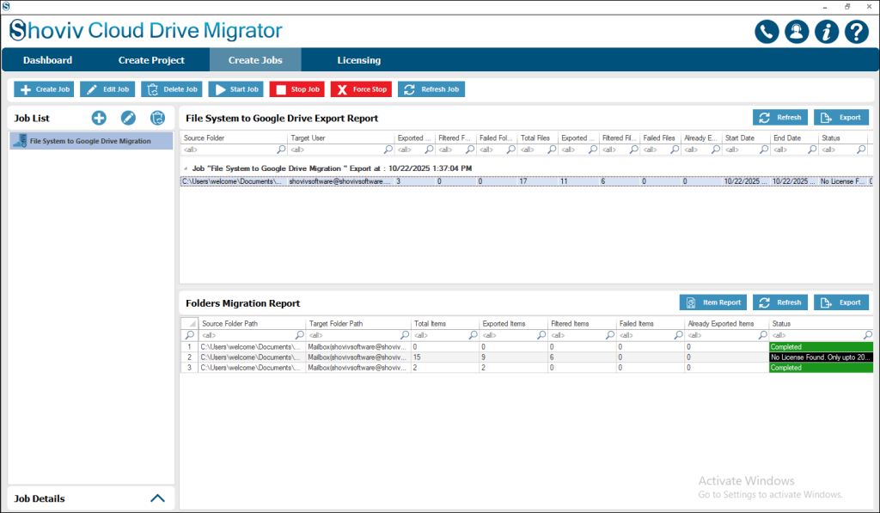This screenshot has width=880, height=513.
Task: Click Filtered Items filter search icon
Action: tap(610, 335)
